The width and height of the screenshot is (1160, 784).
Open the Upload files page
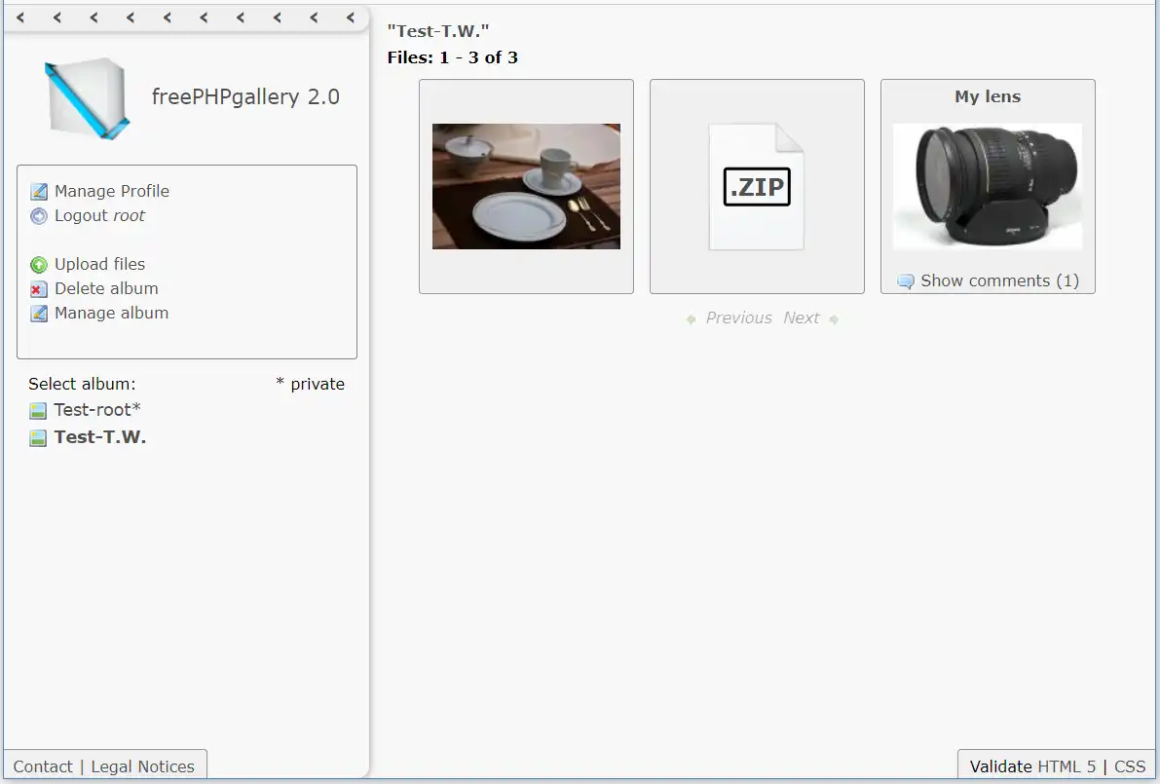(100, 264)
